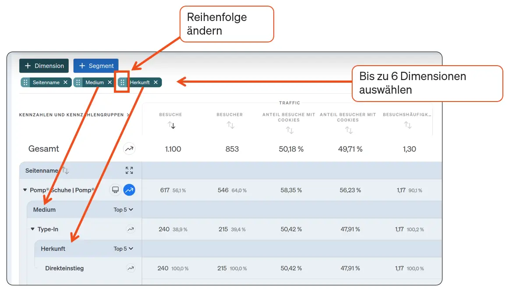Viewport: 509px width, 291px height.
Task: Remove the Seitenname dimension chip
Action: pyautogui.click(x=66, y=82)
